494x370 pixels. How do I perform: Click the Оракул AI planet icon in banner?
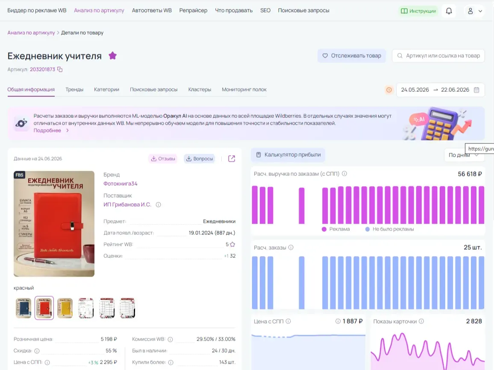[21, 123]
